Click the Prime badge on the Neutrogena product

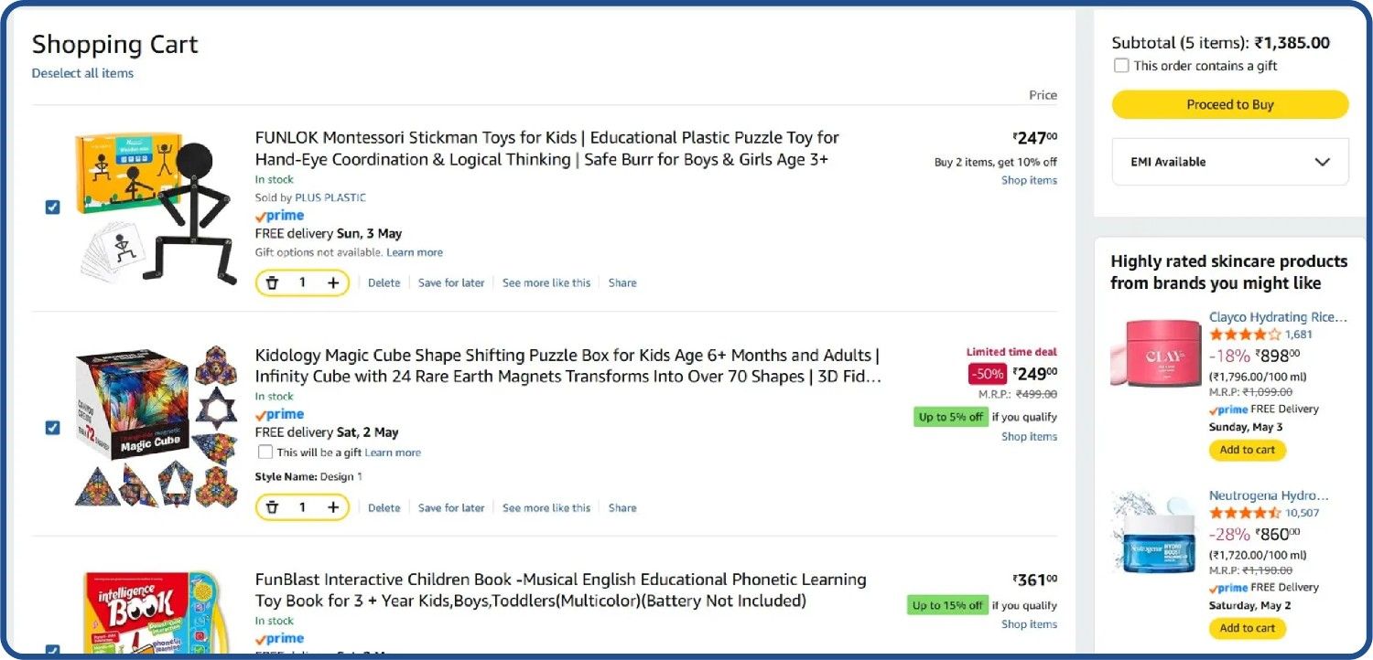1229,587
